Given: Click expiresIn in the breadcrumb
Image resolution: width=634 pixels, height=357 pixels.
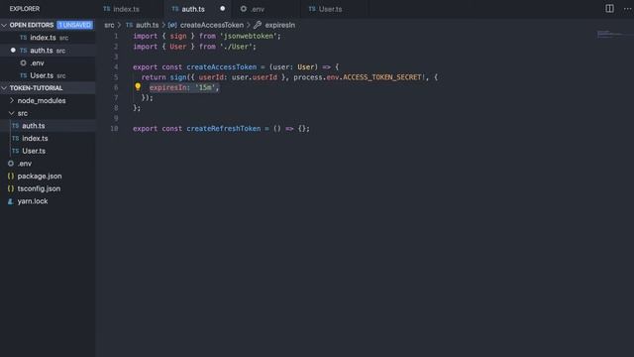Looking at the screenshot, I should (279, 25).
